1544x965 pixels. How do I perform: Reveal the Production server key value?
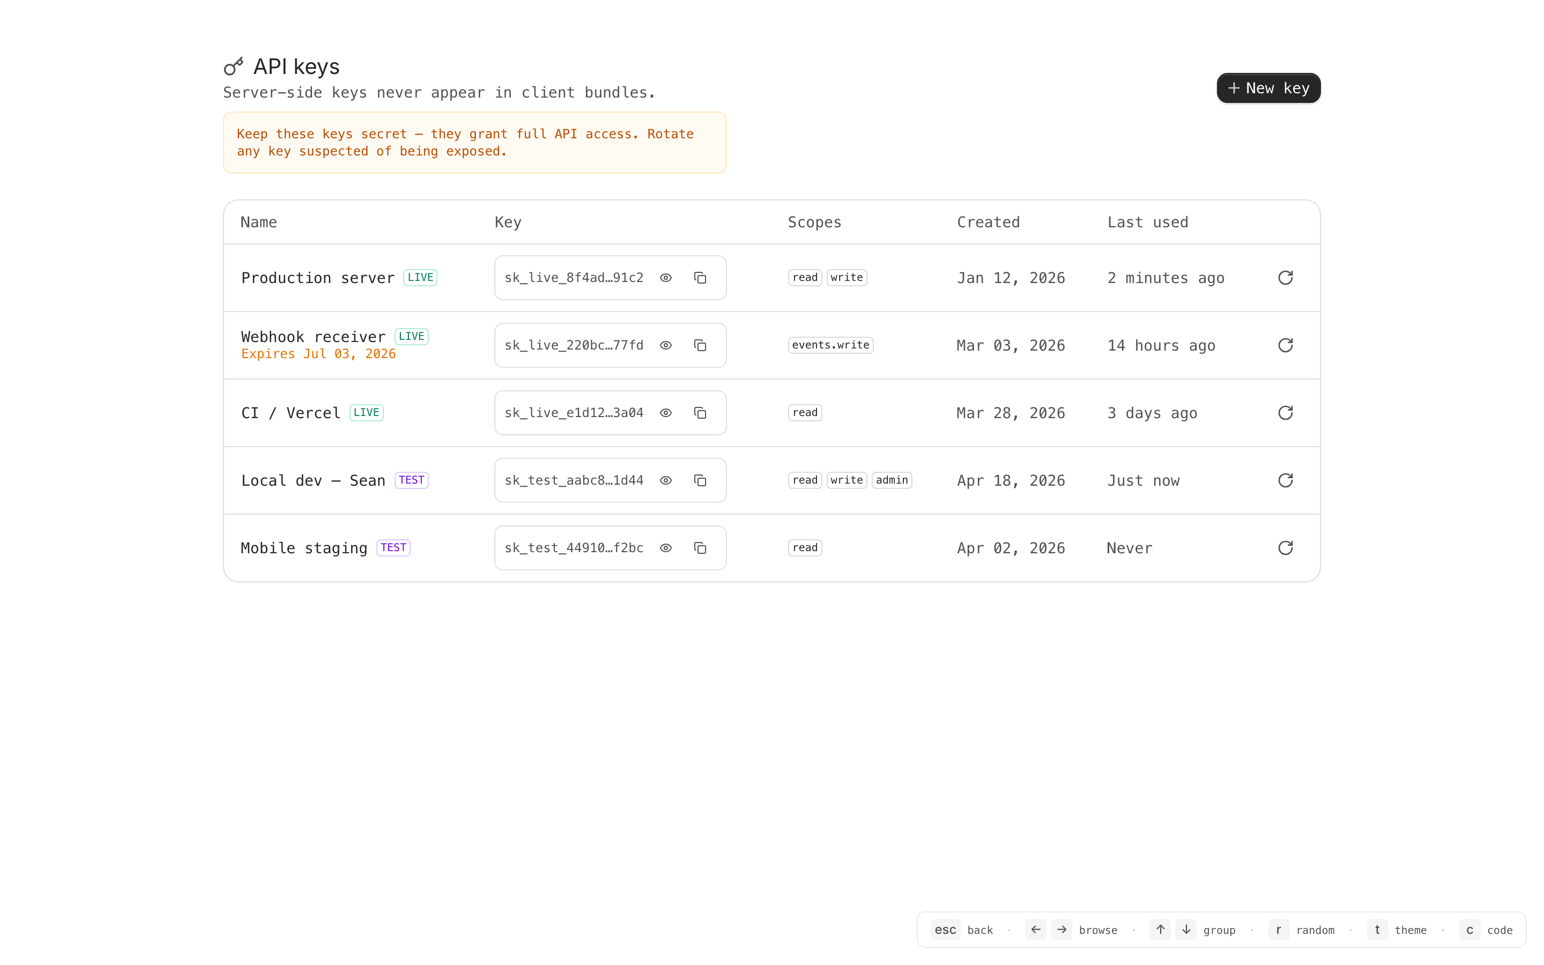[x=665, y=278]
